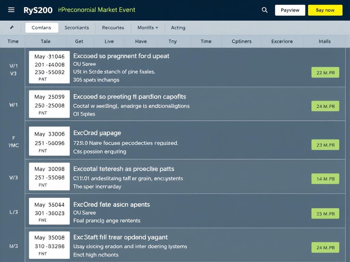Select the Comtans tab
The width and height of the screenshot is (350, 262).
coord(42,27)
